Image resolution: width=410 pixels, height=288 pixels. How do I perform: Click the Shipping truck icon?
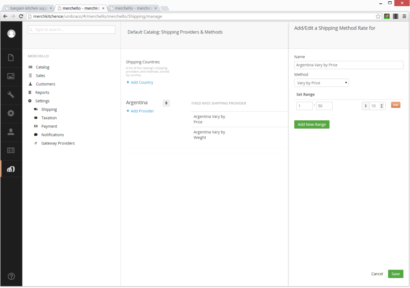(36, 109)
